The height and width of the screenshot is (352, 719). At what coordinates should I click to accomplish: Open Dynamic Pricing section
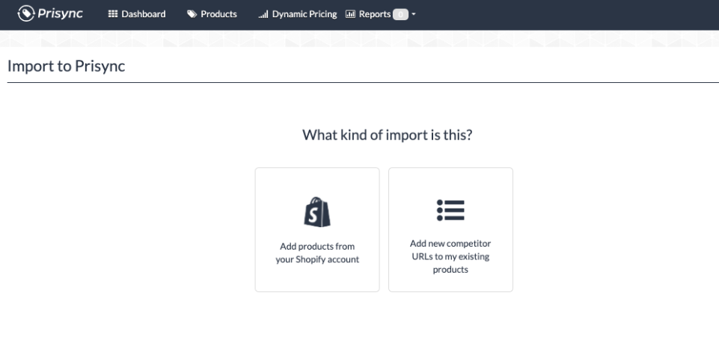pyautogui.click(x=297, y=14)
